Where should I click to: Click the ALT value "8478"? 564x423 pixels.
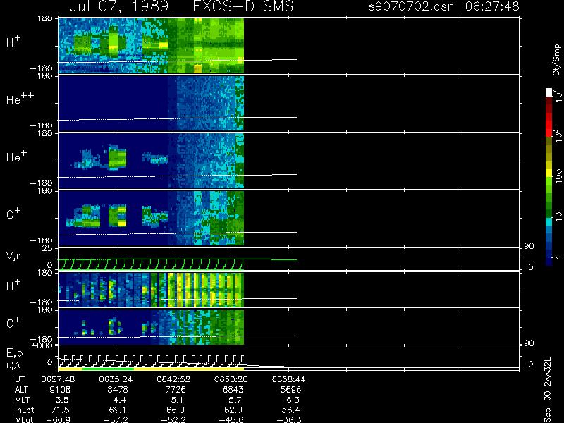(x=118, y=390)
